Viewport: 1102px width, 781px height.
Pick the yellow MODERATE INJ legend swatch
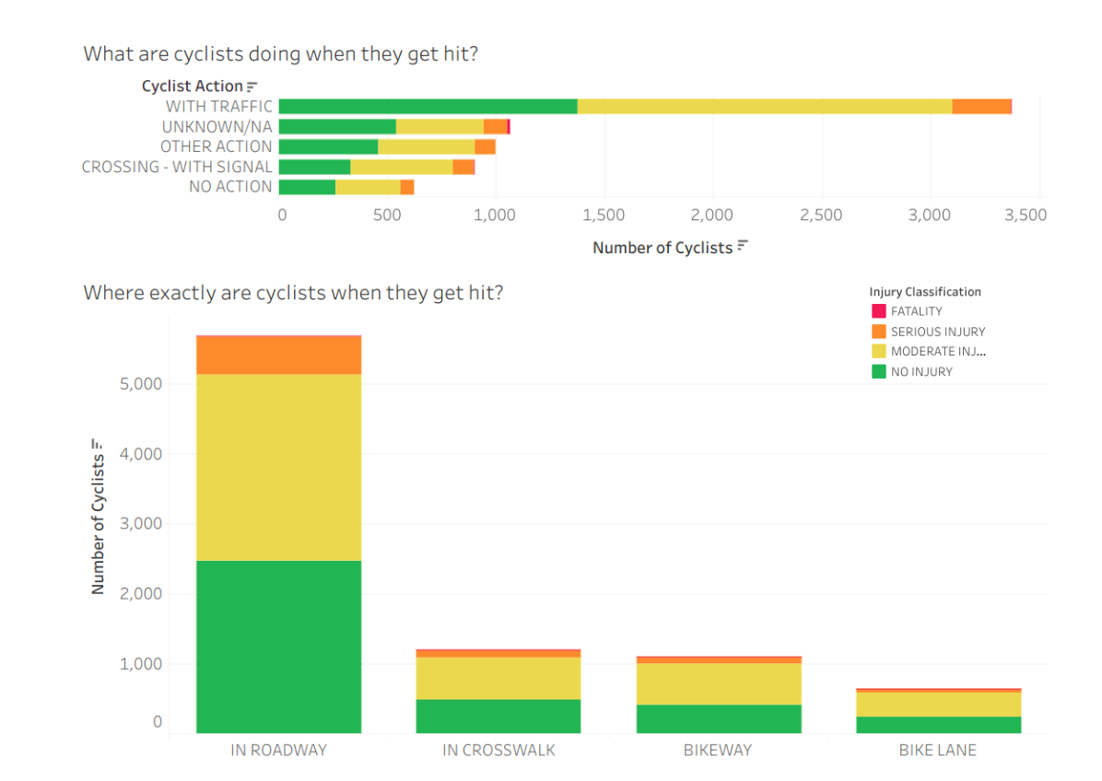pyautogui.click(x=878, y=352)
